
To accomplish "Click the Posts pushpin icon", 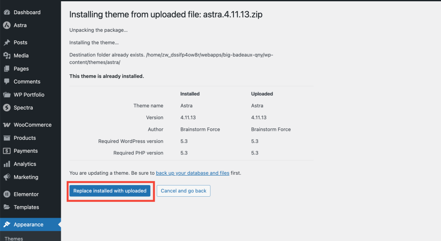I will 7,43.
